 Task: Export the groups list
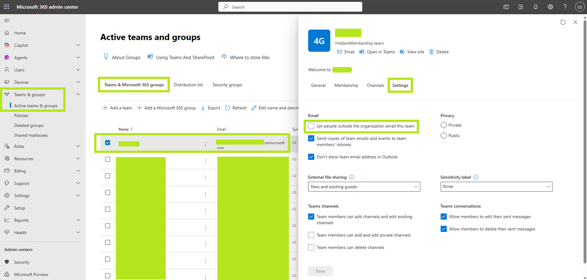point(210,108)
